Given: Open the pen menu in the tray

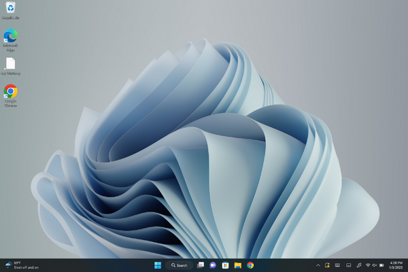Looking at the screenshot, I should point(359,265).
